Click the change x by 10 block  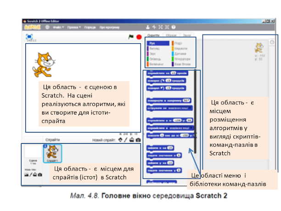click(x=160, y=148)
